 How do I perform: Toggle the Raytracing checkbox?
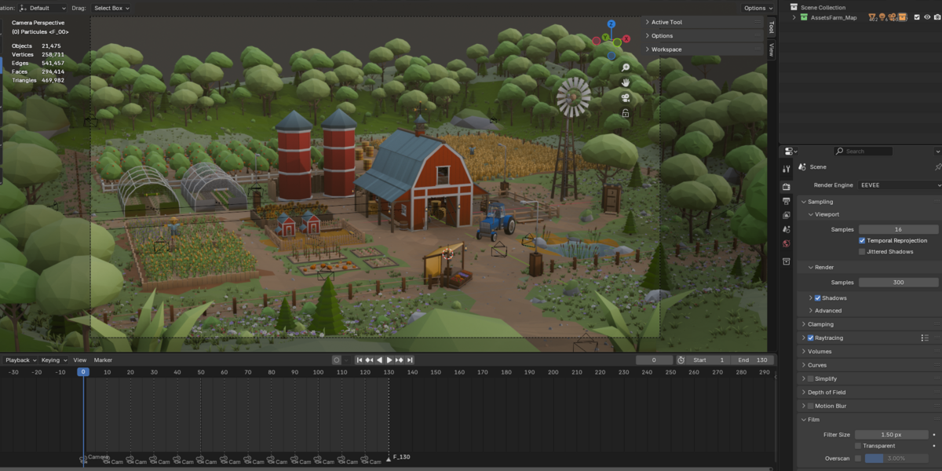click(811, 338)
